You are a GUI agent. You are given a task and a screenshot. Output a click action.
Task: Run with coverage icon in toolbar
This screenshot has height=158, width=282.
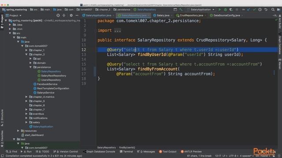231,10
